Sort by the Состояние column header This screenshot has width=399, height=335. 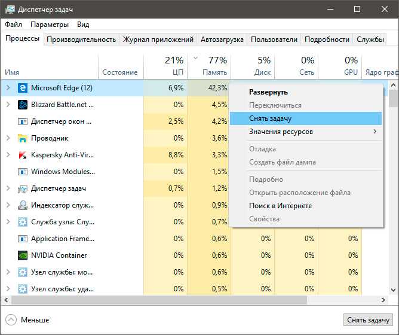point(121,66)
